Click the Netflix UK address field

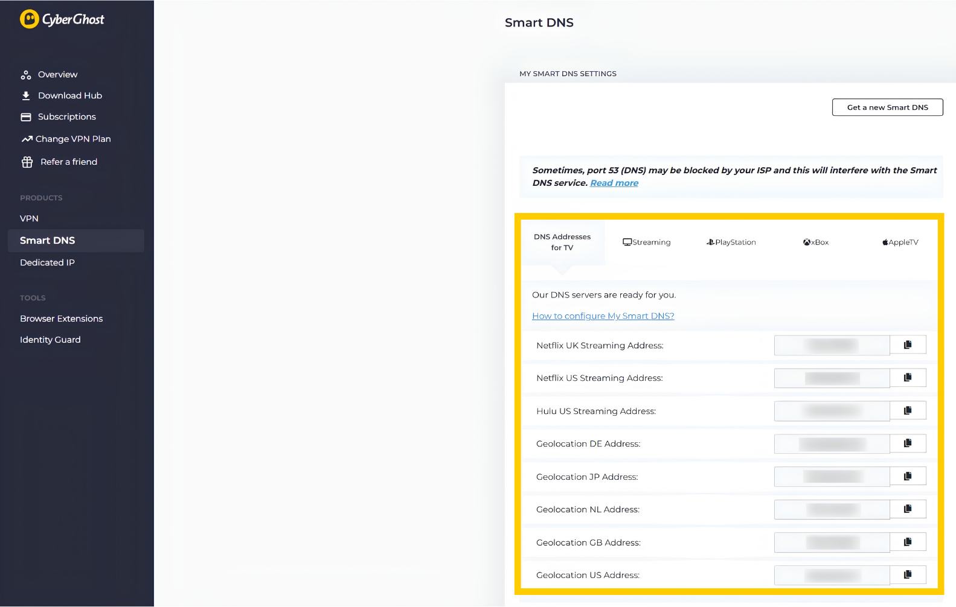click(832, 345)
